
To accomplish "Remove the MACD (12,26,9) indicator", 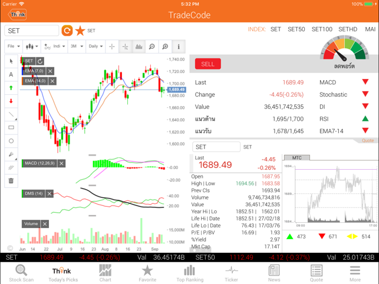I will [x=62, y=163].
